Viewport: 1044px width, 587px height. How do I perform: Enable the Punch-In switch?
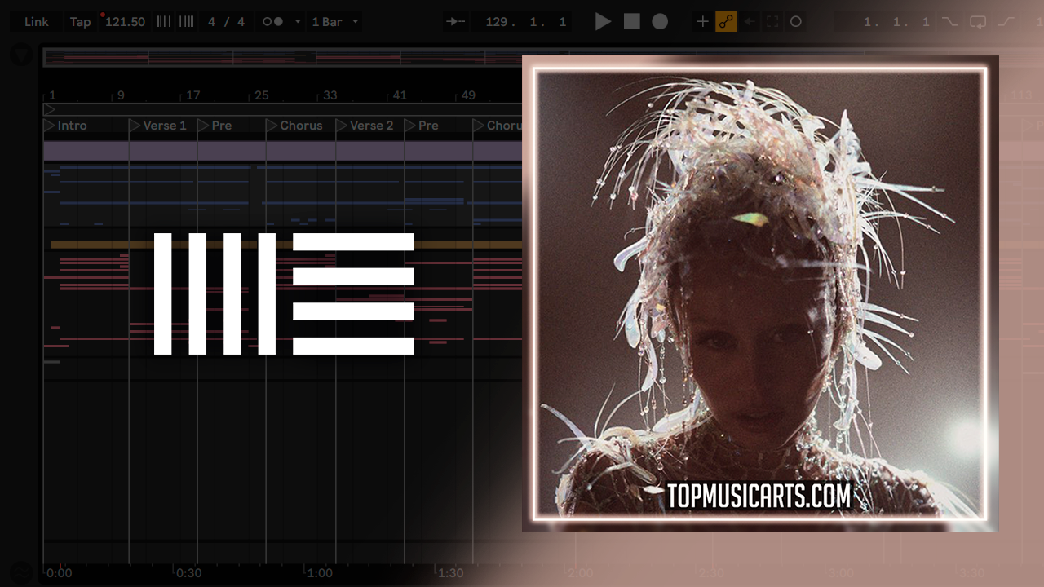click(950, 22)
